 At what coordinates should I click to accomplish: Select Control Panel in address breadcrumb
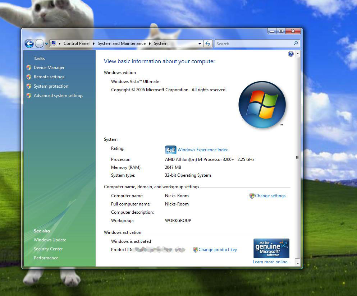click(x=77, y=43)
